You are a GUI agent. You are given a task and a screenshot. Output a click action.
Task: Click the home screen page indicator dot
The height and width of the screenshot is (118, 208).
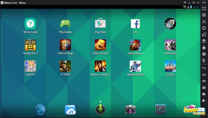coord(100,102)
